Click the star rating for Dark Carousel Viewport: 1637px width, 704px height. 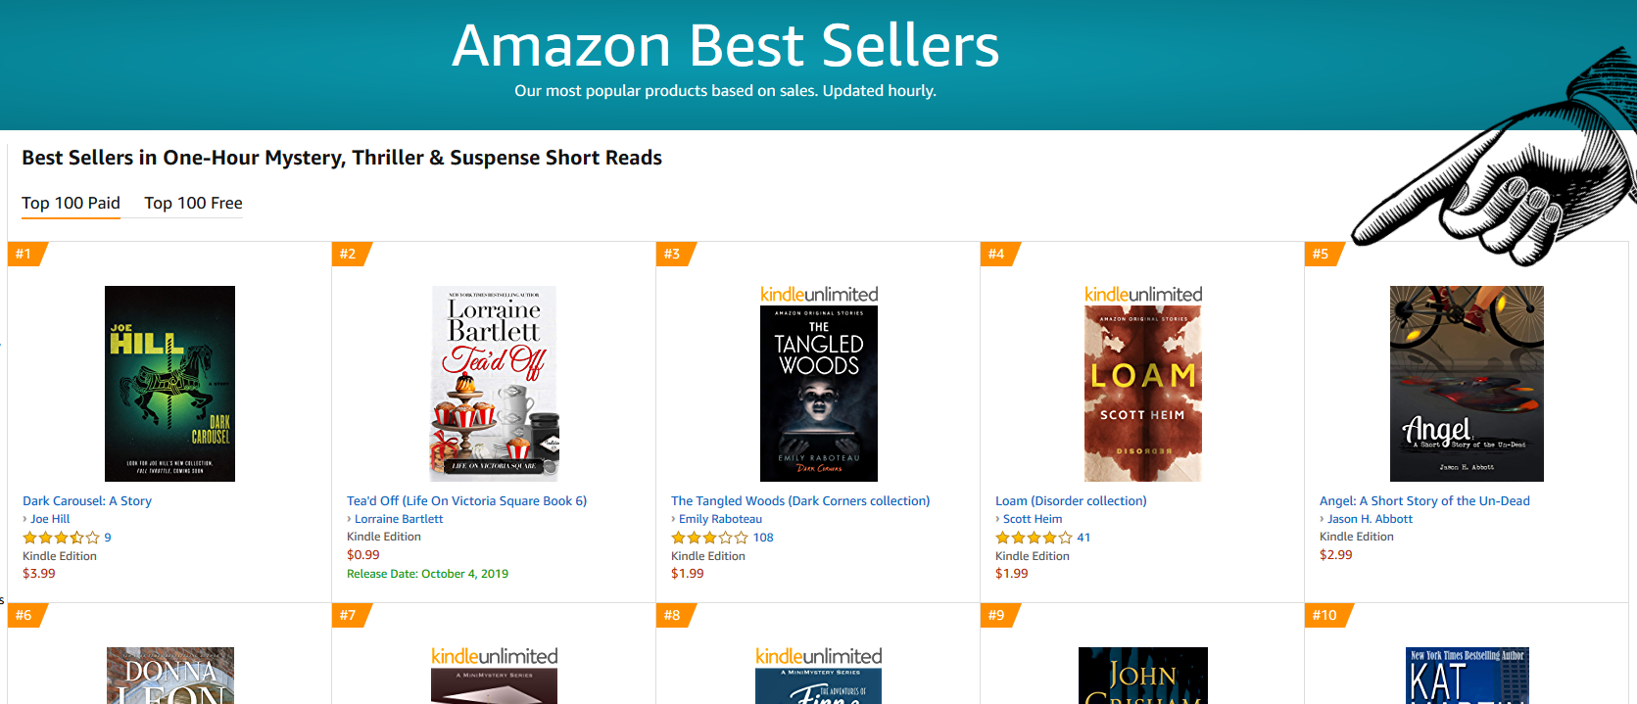[x=61, y=538]
